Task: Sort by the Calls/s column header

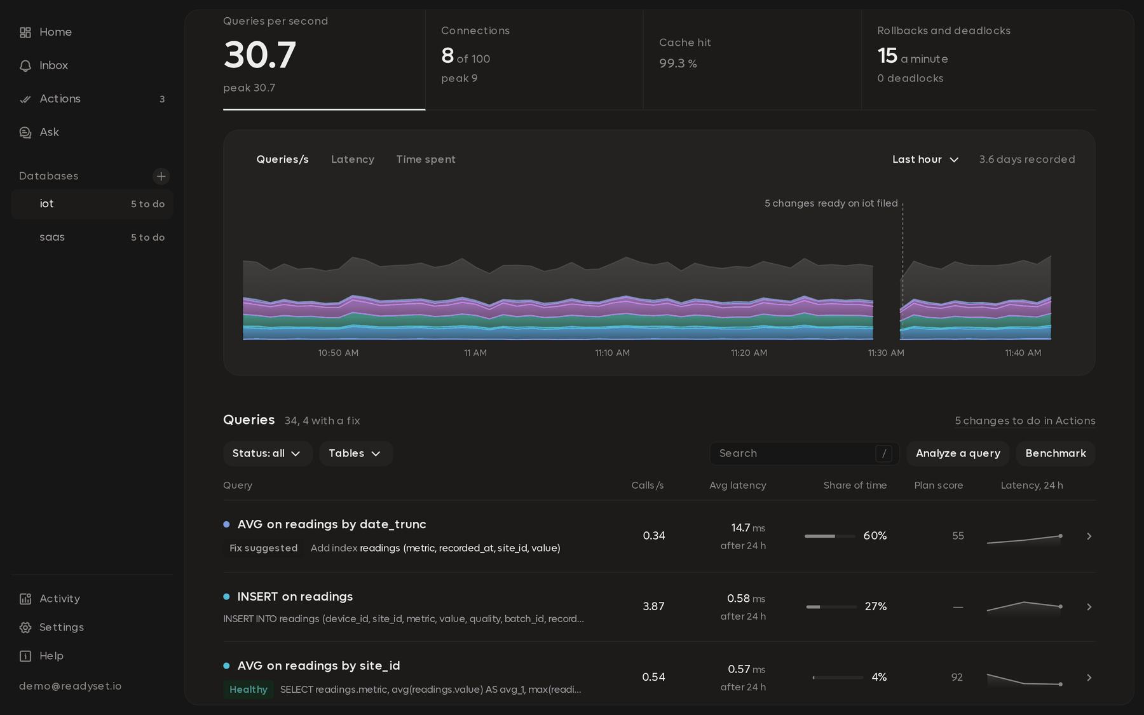Action: (647, 486)
